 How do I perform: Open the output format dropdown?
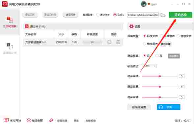(x=149, y=66)
